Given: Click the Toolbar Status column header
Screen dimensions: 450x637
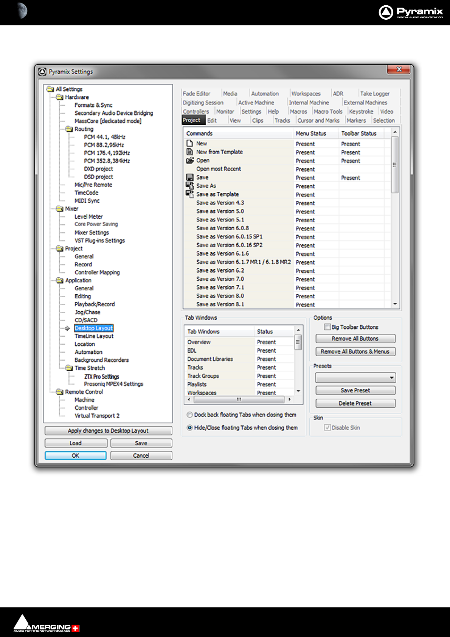Looking at the screenshot, I should pos(361,134).
